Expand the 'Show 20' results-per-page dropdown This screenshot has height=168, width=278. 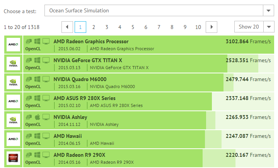268,27
